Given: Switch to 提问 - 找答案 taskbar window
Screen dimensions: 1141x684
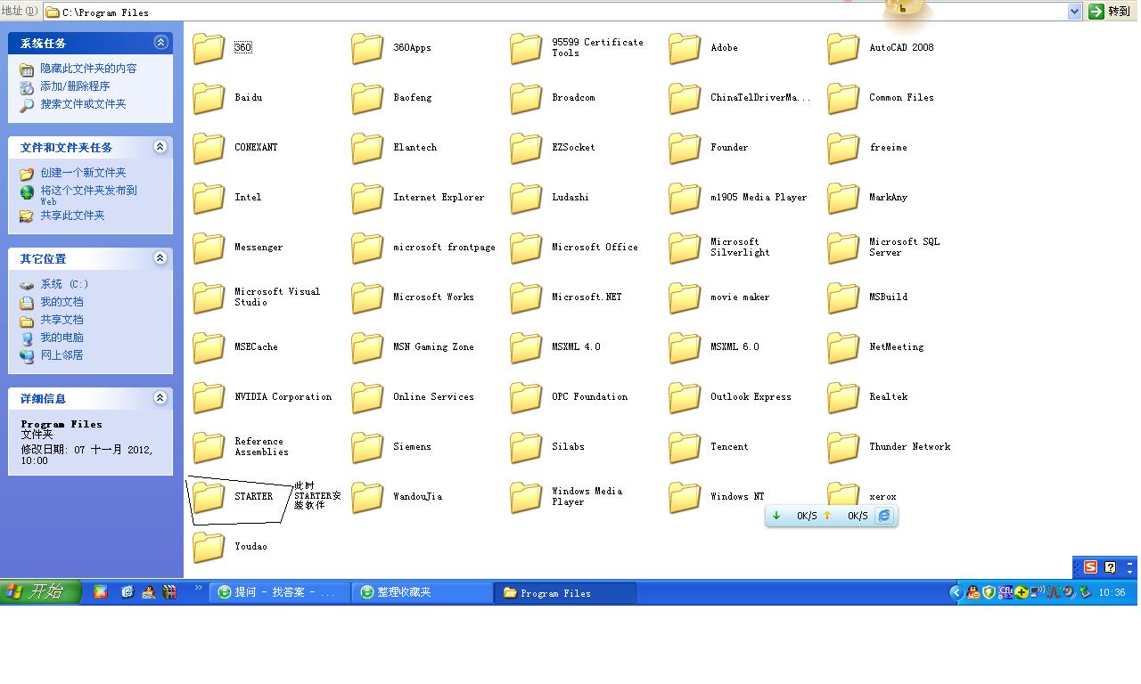Looking at the screenshot, I should point(280,592).
